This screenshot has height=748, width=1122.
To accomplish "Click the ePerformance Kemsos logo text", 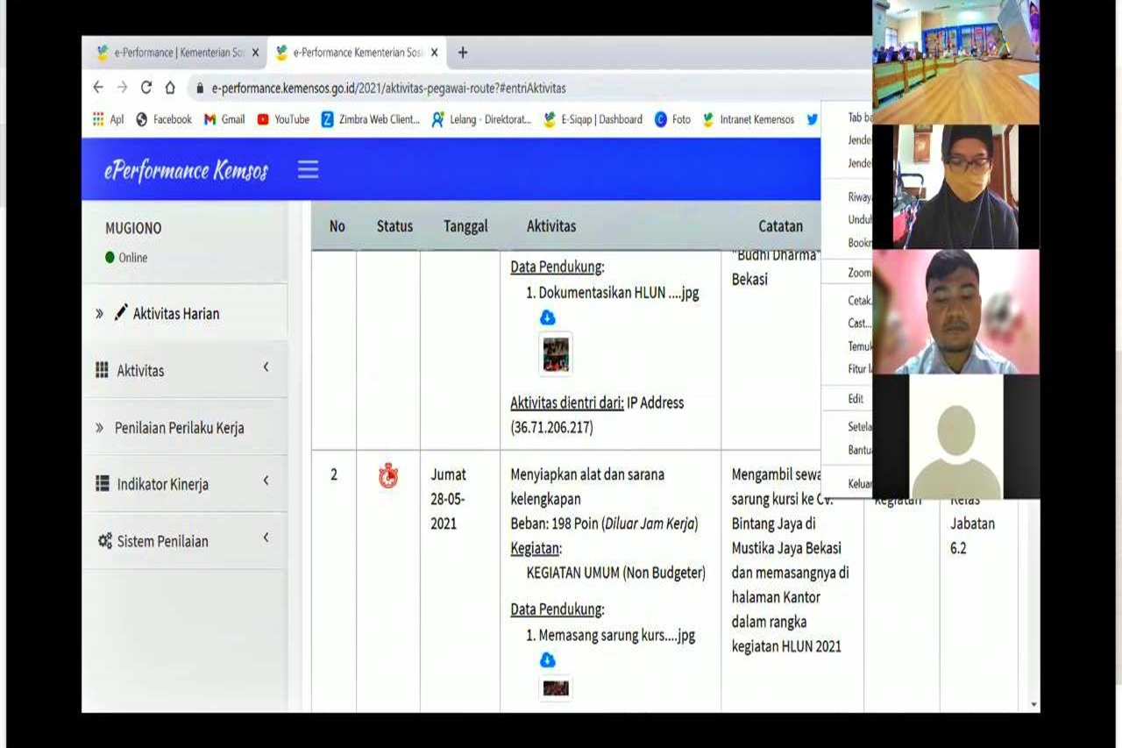I will coord(186,169).
